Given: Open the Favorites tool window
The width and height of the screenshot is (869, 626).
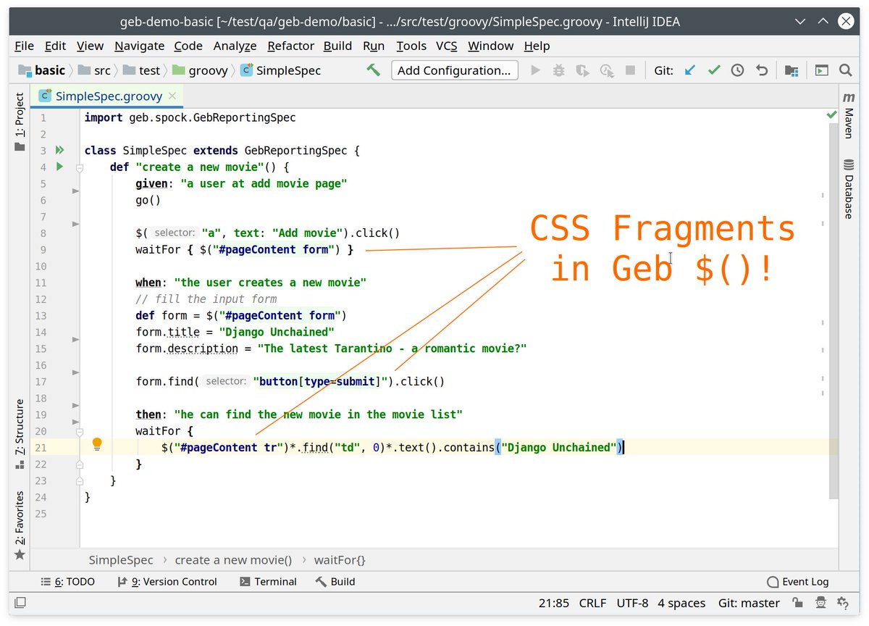Looking at the screenshot, I should click(x=20, y=525).
